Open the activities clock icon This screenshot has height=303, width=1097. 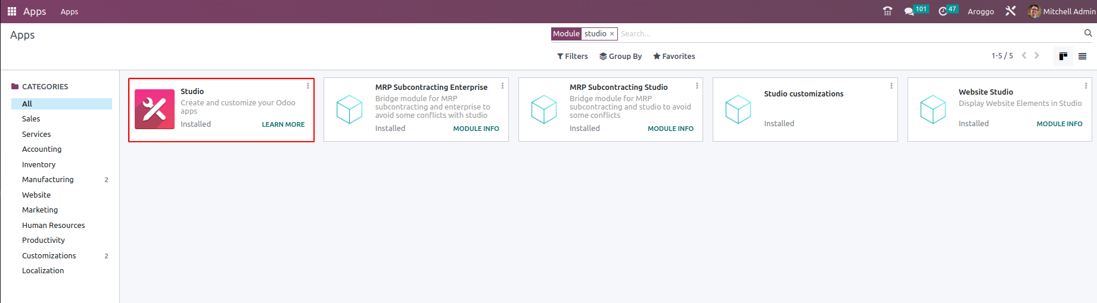[943, 11]
